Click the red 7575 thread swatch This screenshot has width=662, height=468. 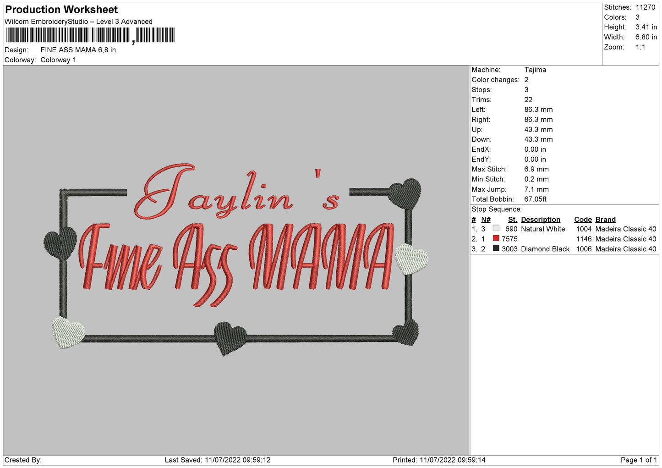pyautogui.click(x=496, y=238)
